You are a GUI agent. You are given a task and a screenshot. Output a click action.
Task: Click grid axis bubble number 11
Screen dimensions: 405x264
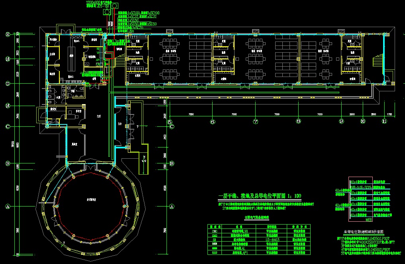(384, 121)
